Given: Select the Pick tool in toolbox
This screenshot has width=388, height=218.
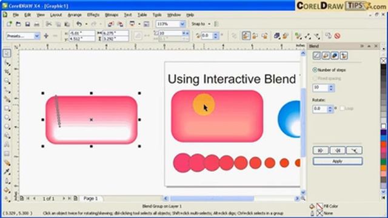Looking at the screenshot, I should pos(7,53).
